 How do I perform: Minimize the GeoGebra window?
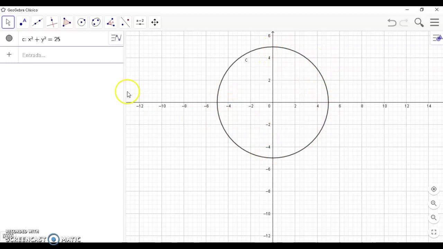407,10
